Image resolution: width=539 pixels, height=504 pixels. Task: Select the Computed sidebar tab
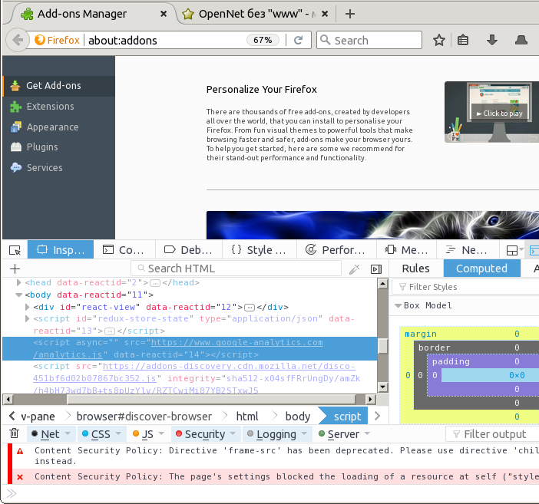481,268
